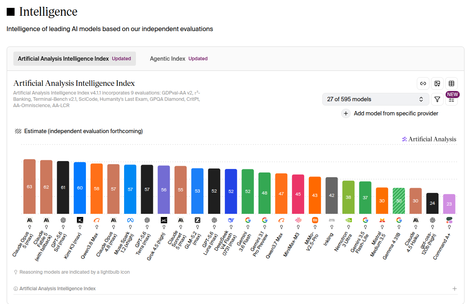Click the NVIDIA logo under Nemotron bar

[x=348, y=220]
